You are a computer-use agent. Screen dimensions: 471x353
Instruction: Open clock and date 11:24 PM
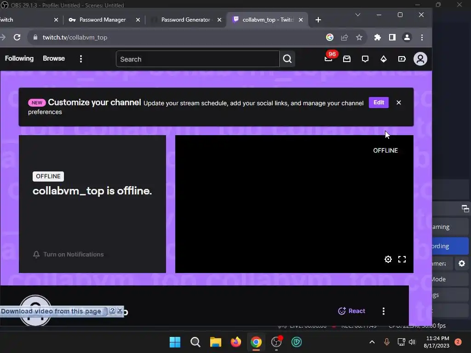point(437,342)
